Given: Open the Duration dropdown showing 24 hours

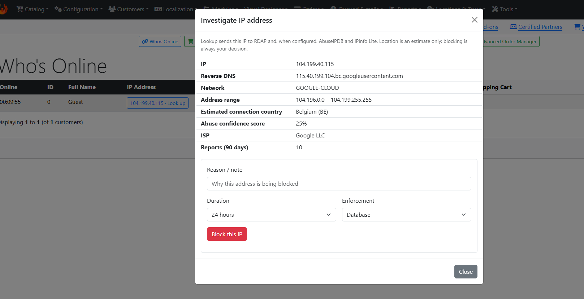Looking at the screenshot, I should (271, 215).
